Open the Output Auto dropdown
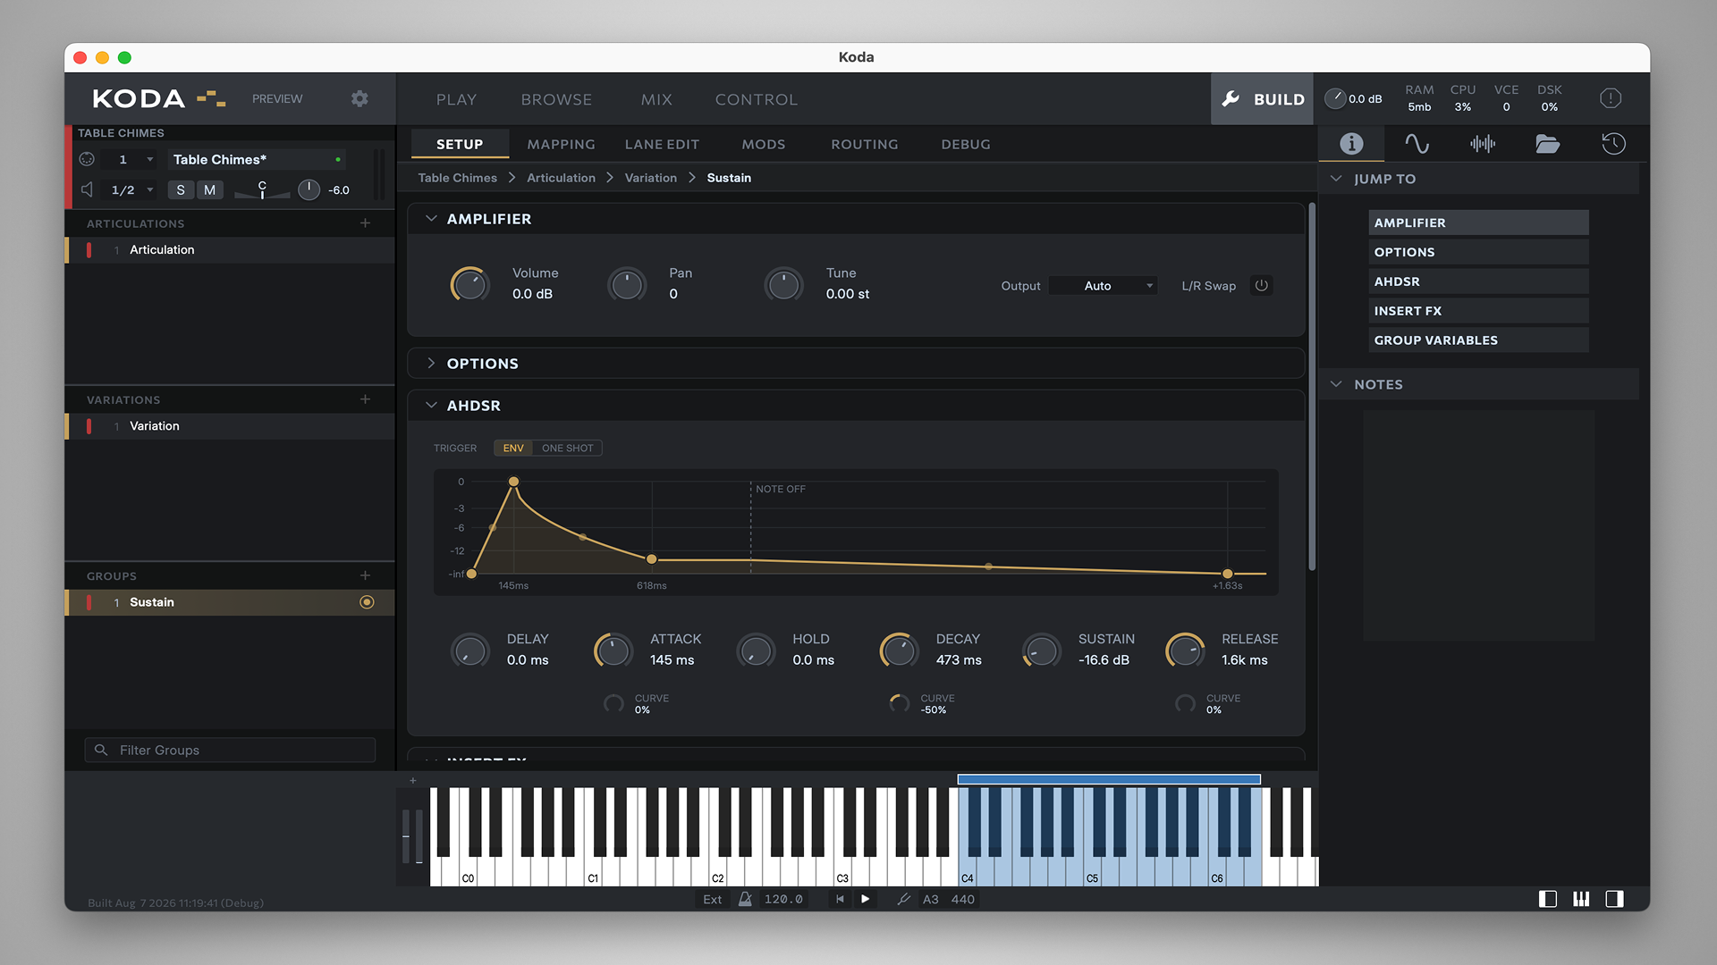Screen dimensions: 1717x965 (1104, 286)
